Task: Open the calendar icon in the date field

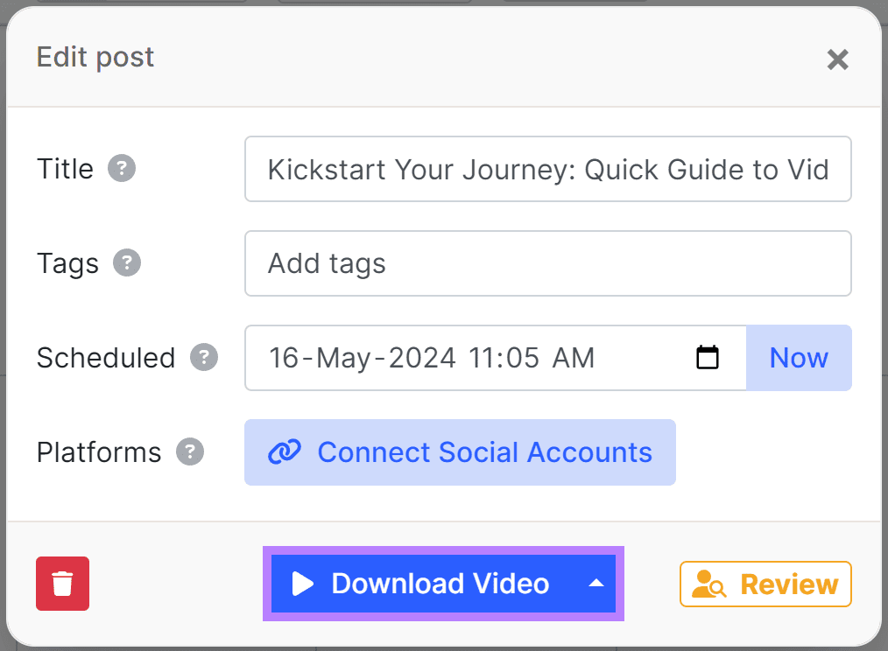Action: point(708,357)
